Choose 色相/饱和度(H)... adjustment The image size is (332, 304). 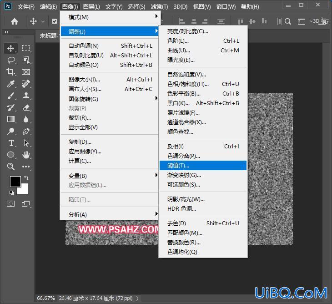coord(203,84)
